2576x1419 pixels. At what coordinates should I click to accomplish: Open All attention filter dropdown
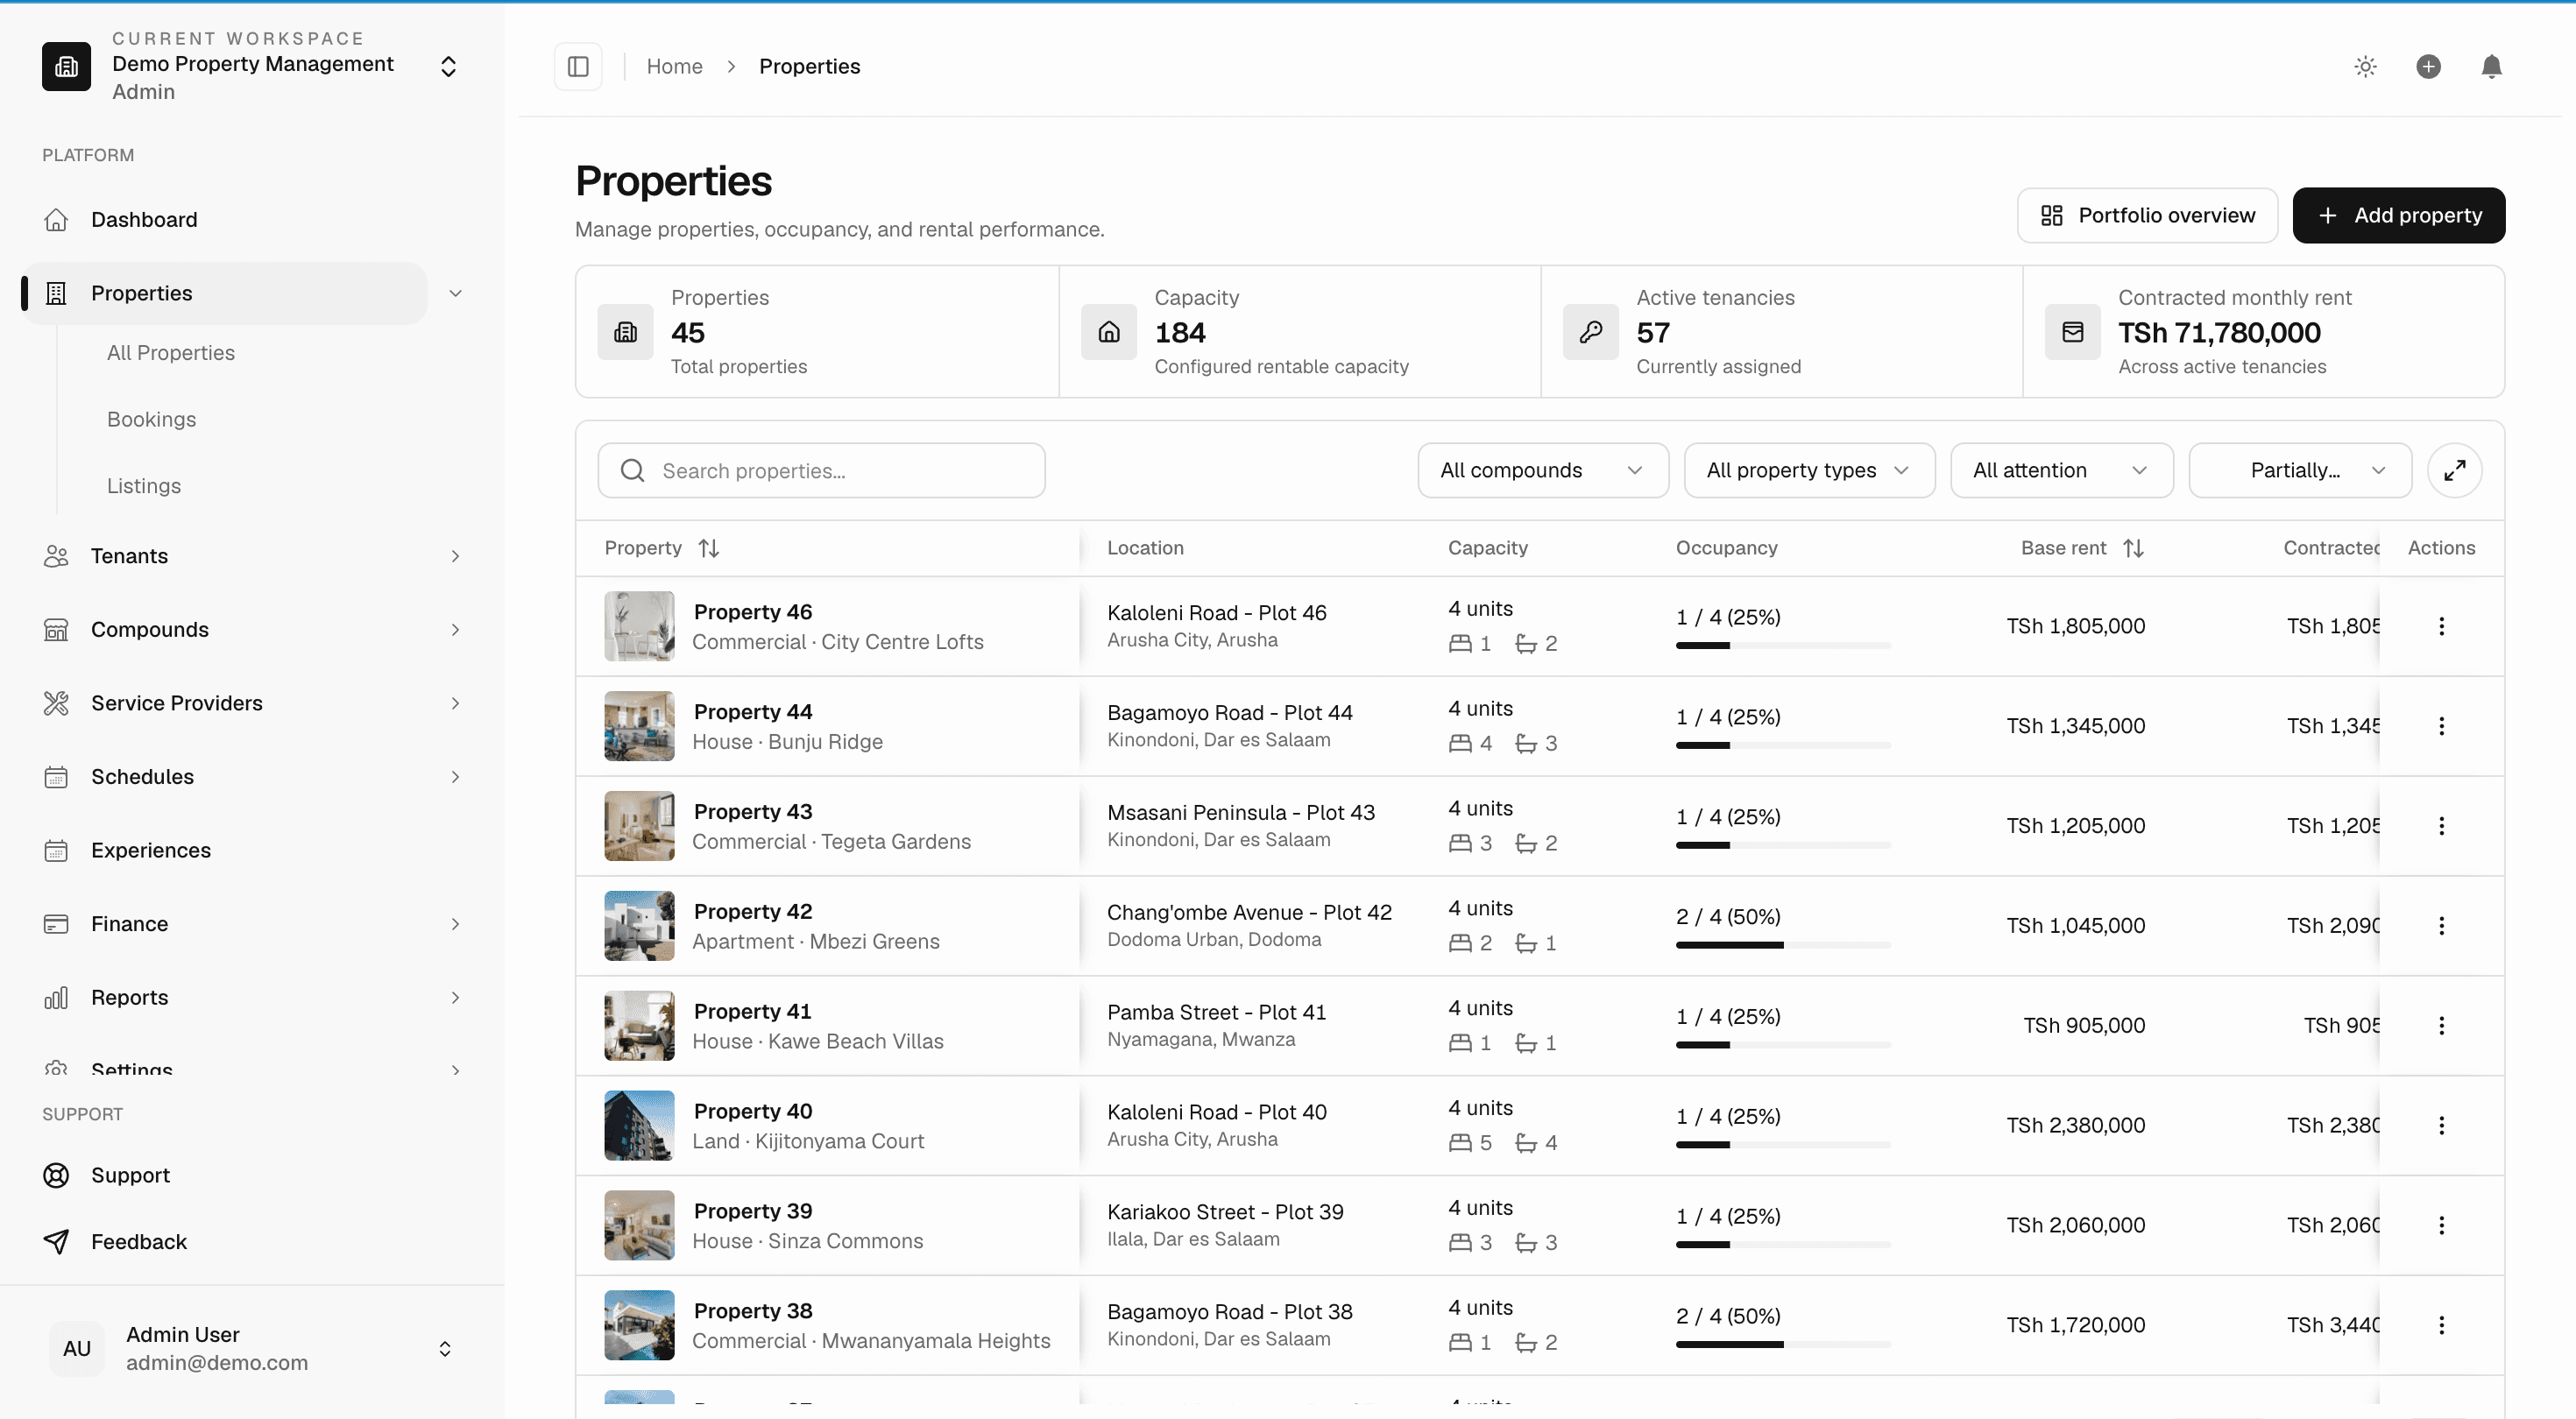(2061, 470)
